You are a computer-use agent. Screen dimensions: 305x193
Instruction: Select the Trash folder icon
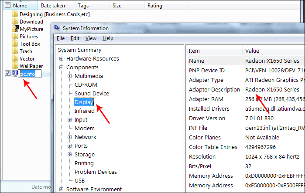[16, 51]
